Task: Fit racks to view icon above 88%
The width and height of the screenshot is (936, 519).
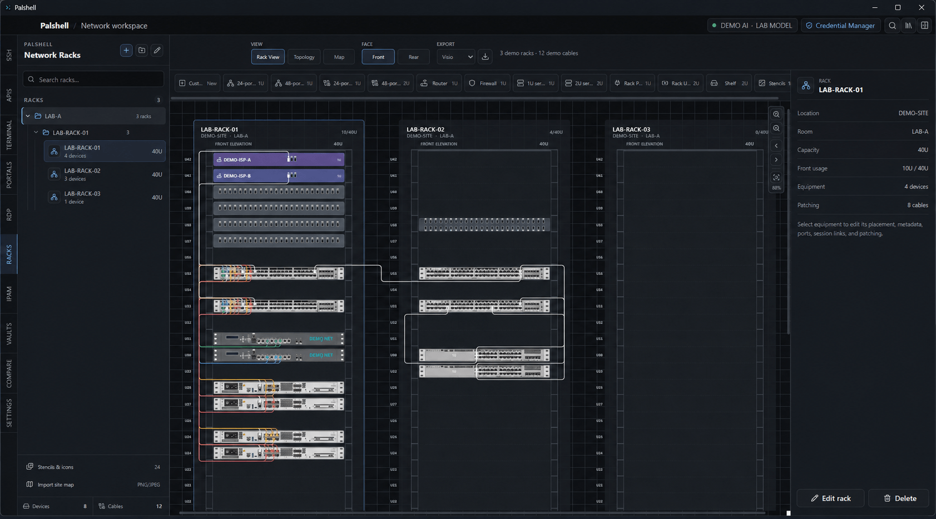Action: pos(776,177)
